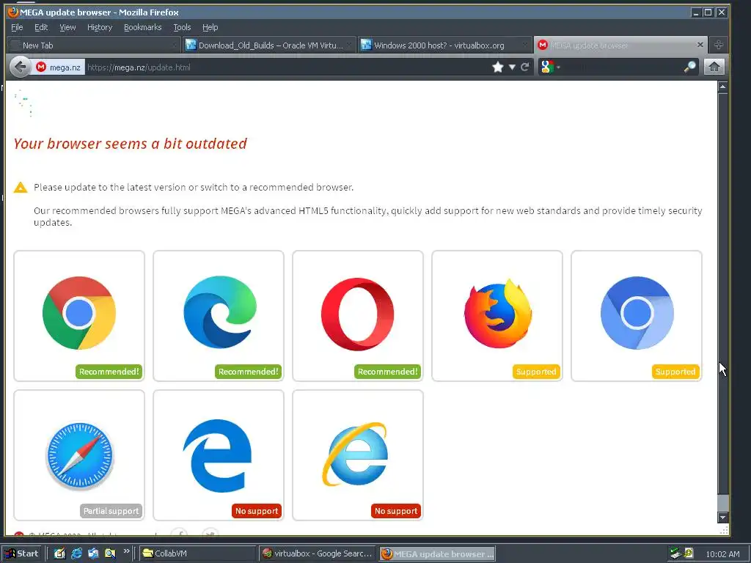The image size is (751, 563).
Task: Click the MEGA update browser taskbar button
Action: point(437,553)
